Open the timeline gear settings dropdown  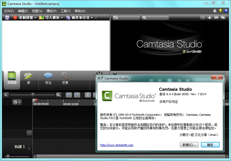17,102
